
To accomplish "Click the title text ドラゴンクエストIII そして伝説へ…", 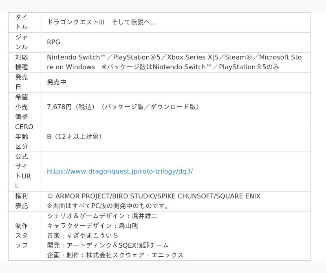I will point(101,22).
